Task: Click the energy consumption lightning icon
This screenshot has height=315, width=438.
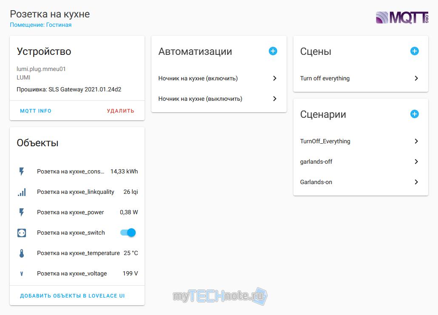Action: click(22, 171)
